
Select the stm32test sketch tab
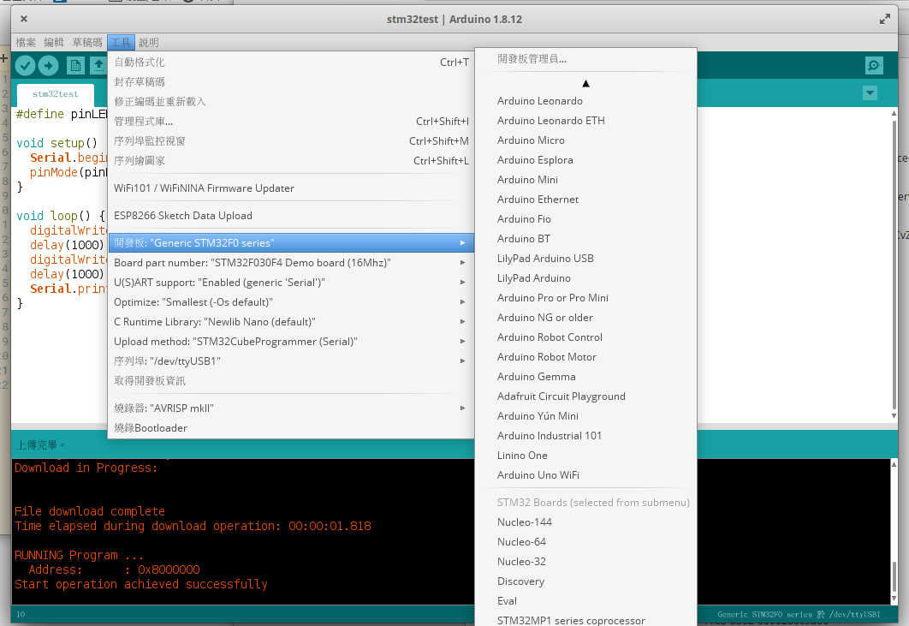[x=55, y=94]
